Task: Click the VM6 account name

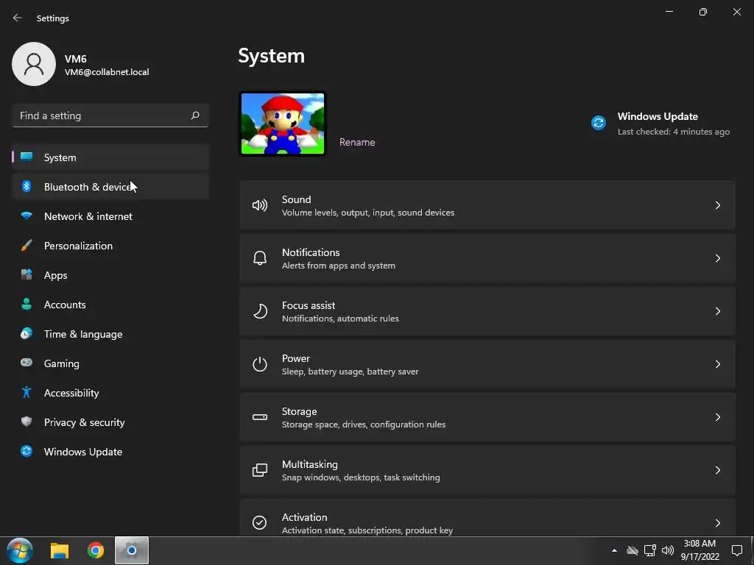Action: coord(76,59)
